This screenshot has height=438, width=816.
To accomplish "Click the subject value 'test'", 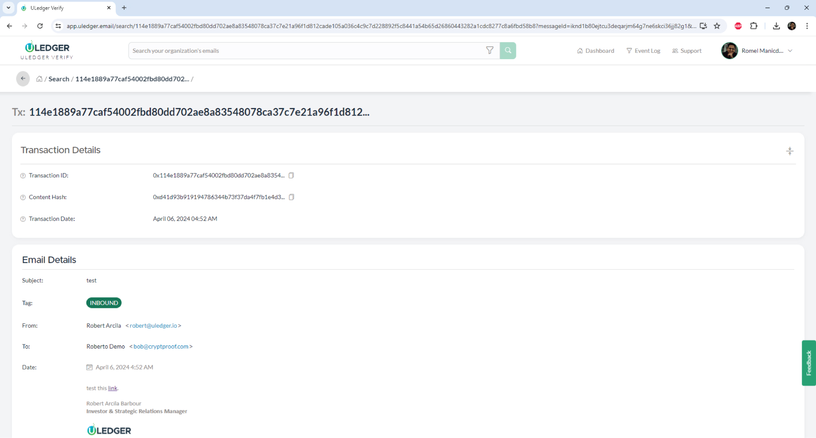I will coord(91,280).
